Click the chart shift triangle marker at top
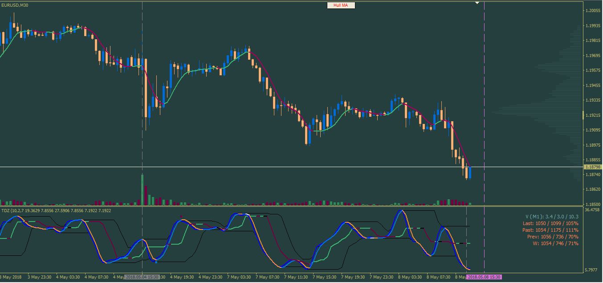Viewport: 603px width, 283px height. click(x=477, y=3)
